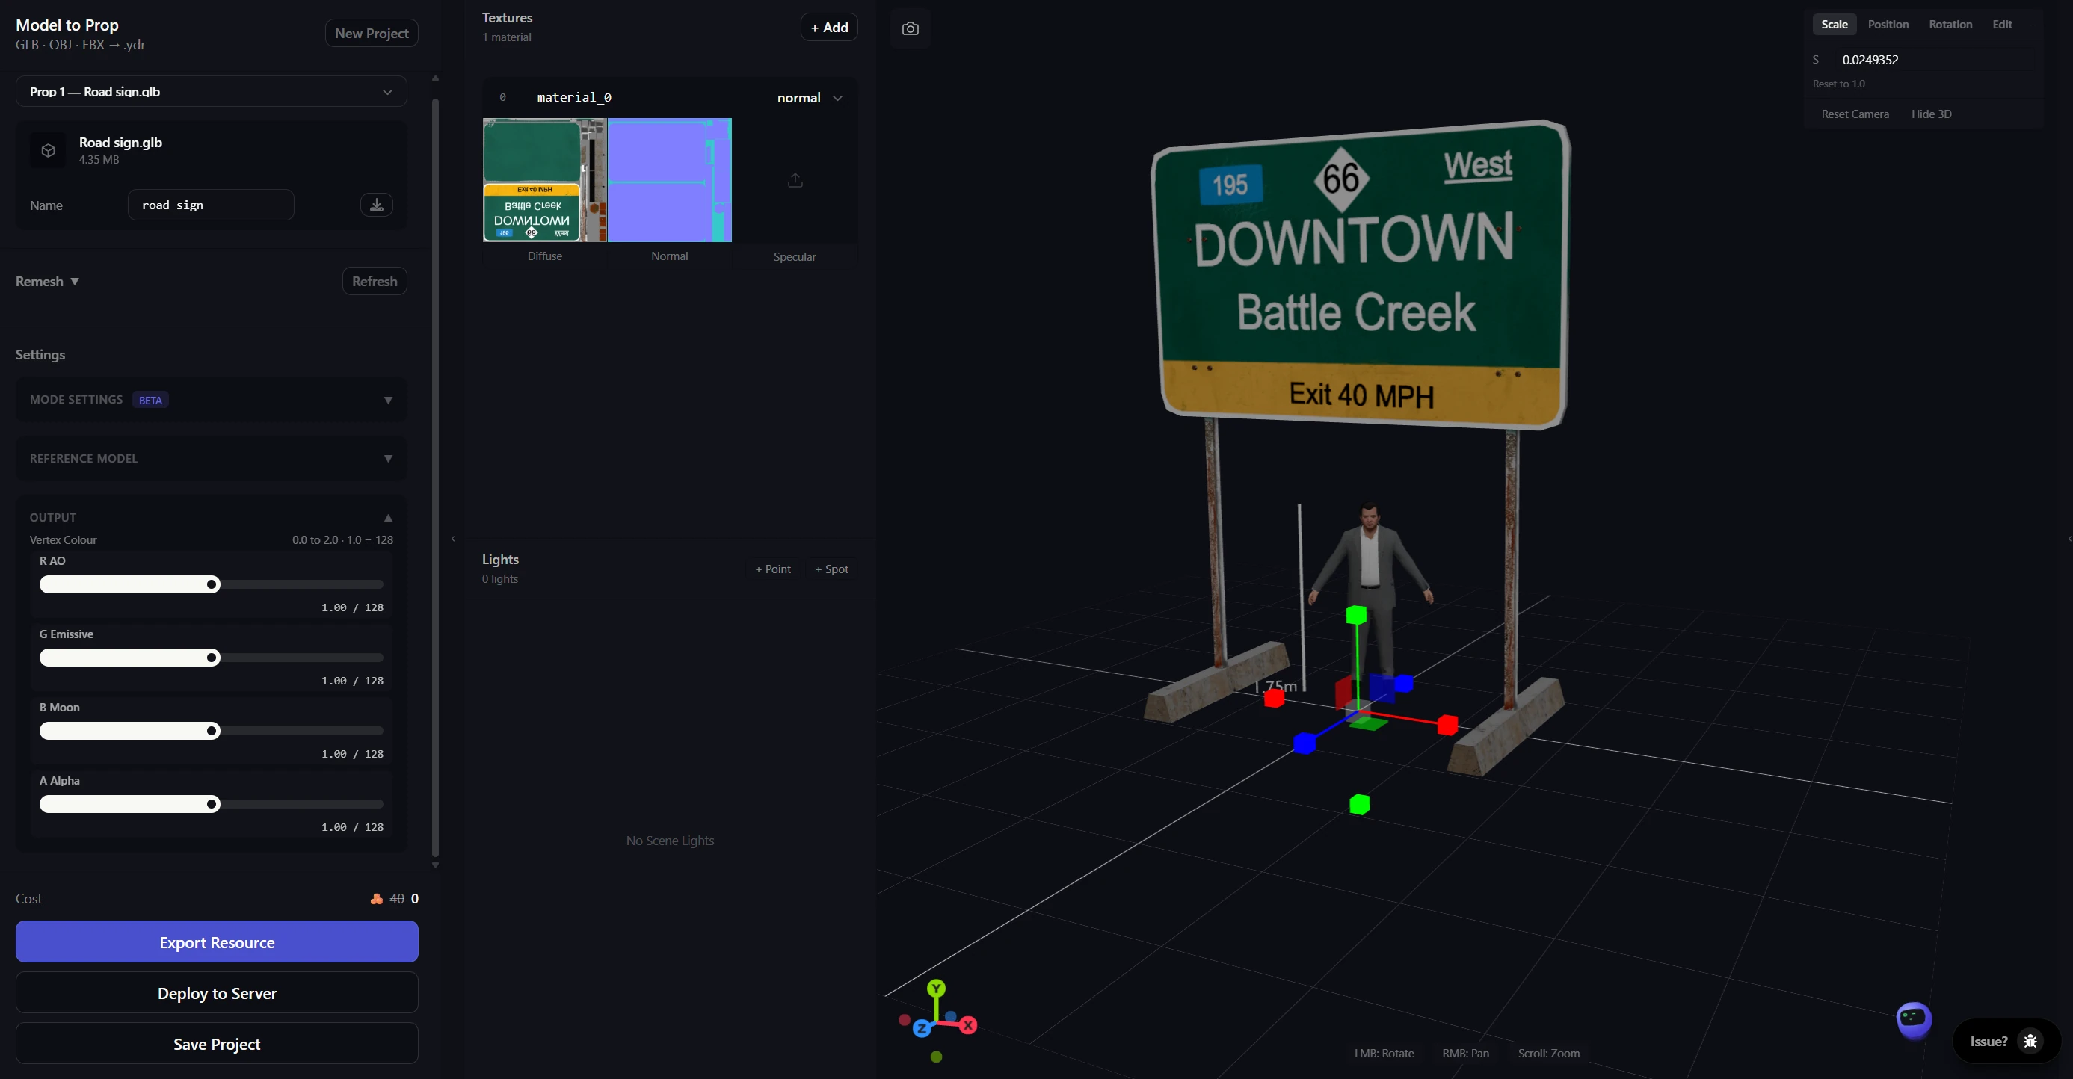
Task: Switch to the Position tab
Action: [1888, 25]
